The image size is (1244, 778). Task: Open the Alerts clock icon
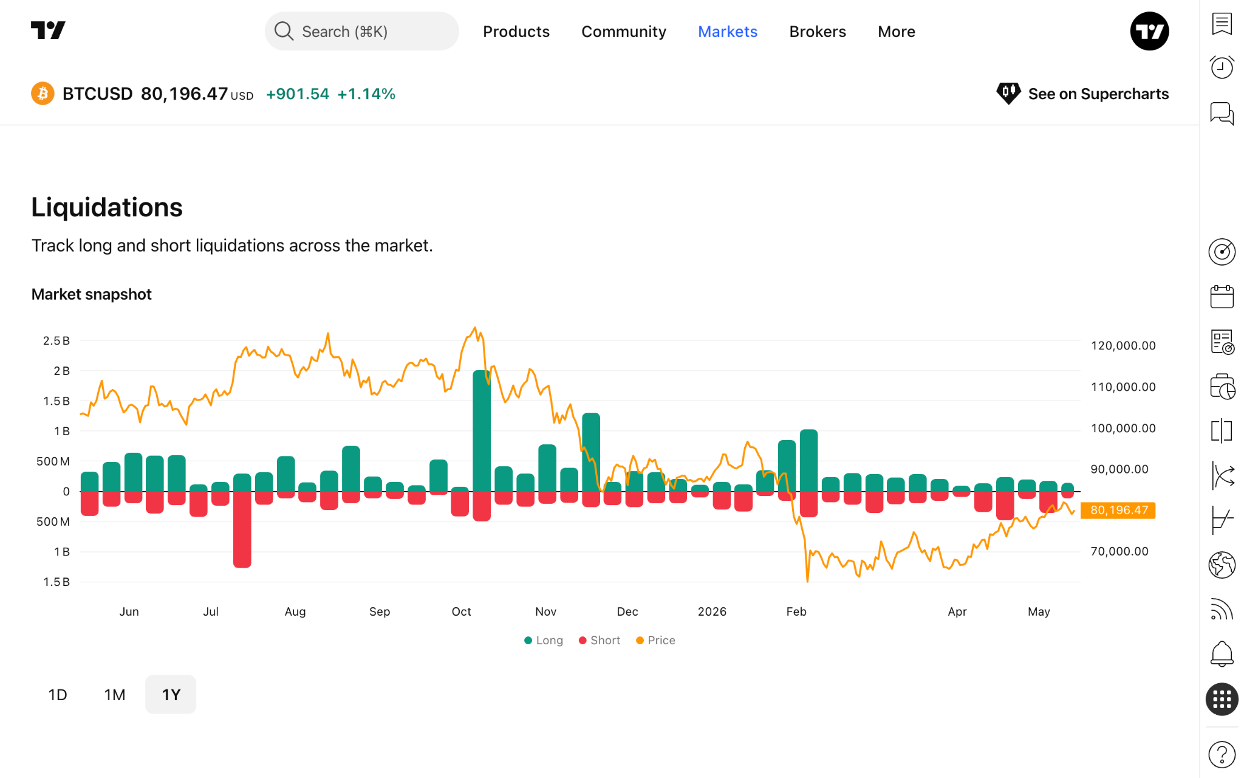coord(1222,67)
